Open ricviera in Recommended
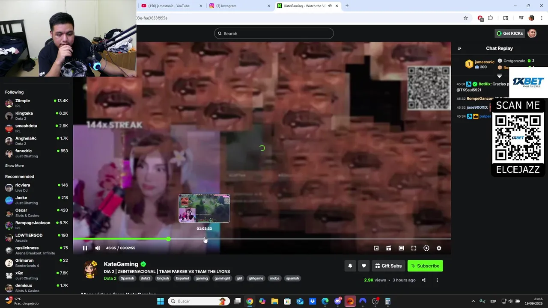The width and height of the screenshot is (548, 308). [36, 187]
